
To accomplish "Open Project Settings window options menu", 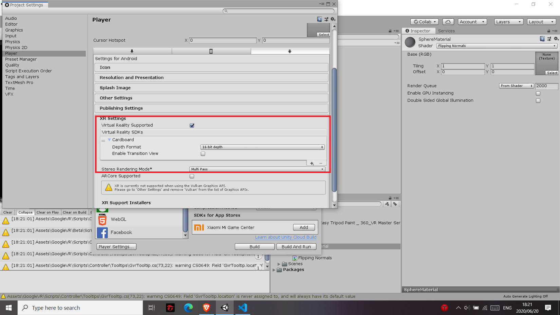I will point(321,4).
